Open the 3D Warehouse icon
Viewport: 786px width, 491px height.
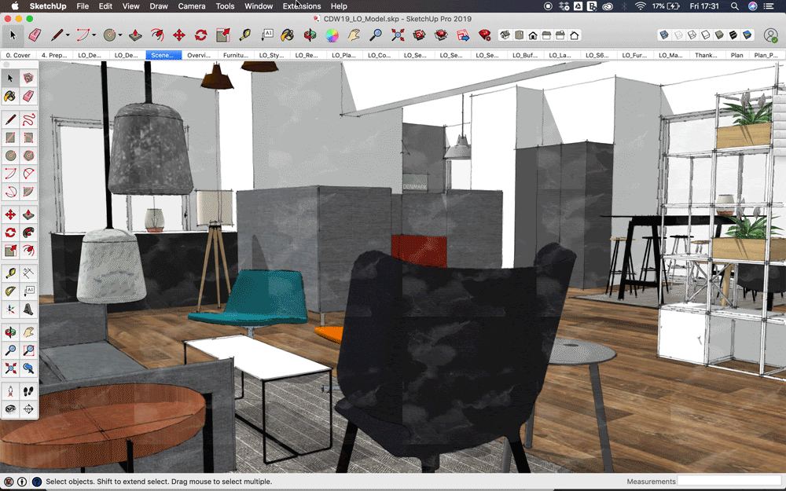[420, 35]
